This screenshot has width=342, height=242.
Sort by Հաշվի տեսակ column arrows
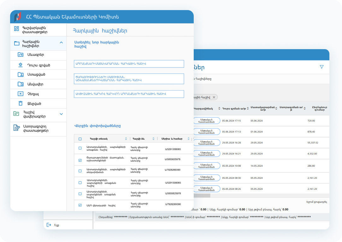click(126, 139)
